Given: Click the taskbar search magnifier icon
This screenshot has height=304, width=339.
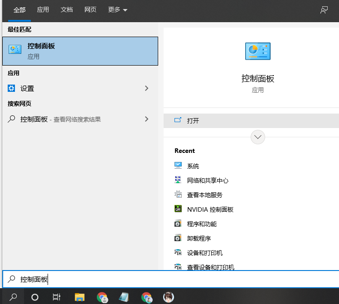Looking at the screenshot, I should [13, 297].
